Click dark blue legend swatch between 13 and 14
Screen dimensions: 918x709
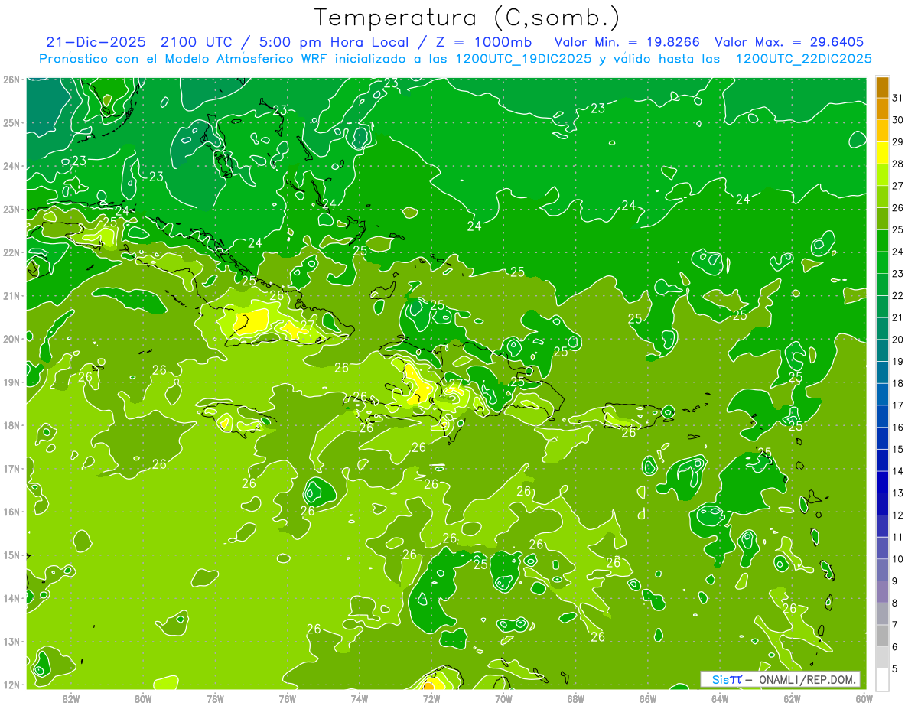point(883,482)
